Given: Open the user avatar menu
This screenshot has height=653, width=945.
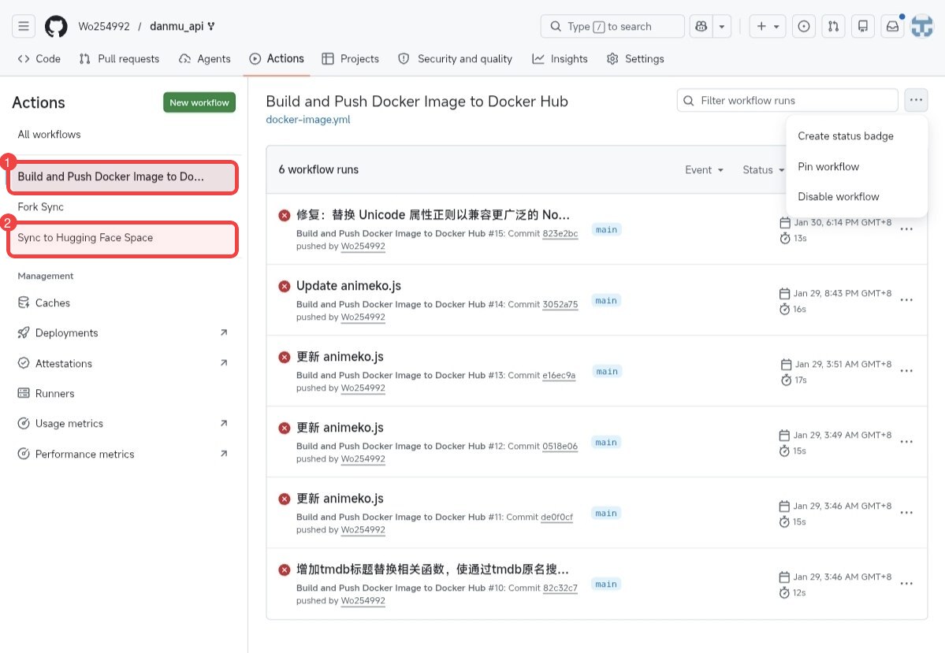Looking at the screenshot, I should coord(921,26).
